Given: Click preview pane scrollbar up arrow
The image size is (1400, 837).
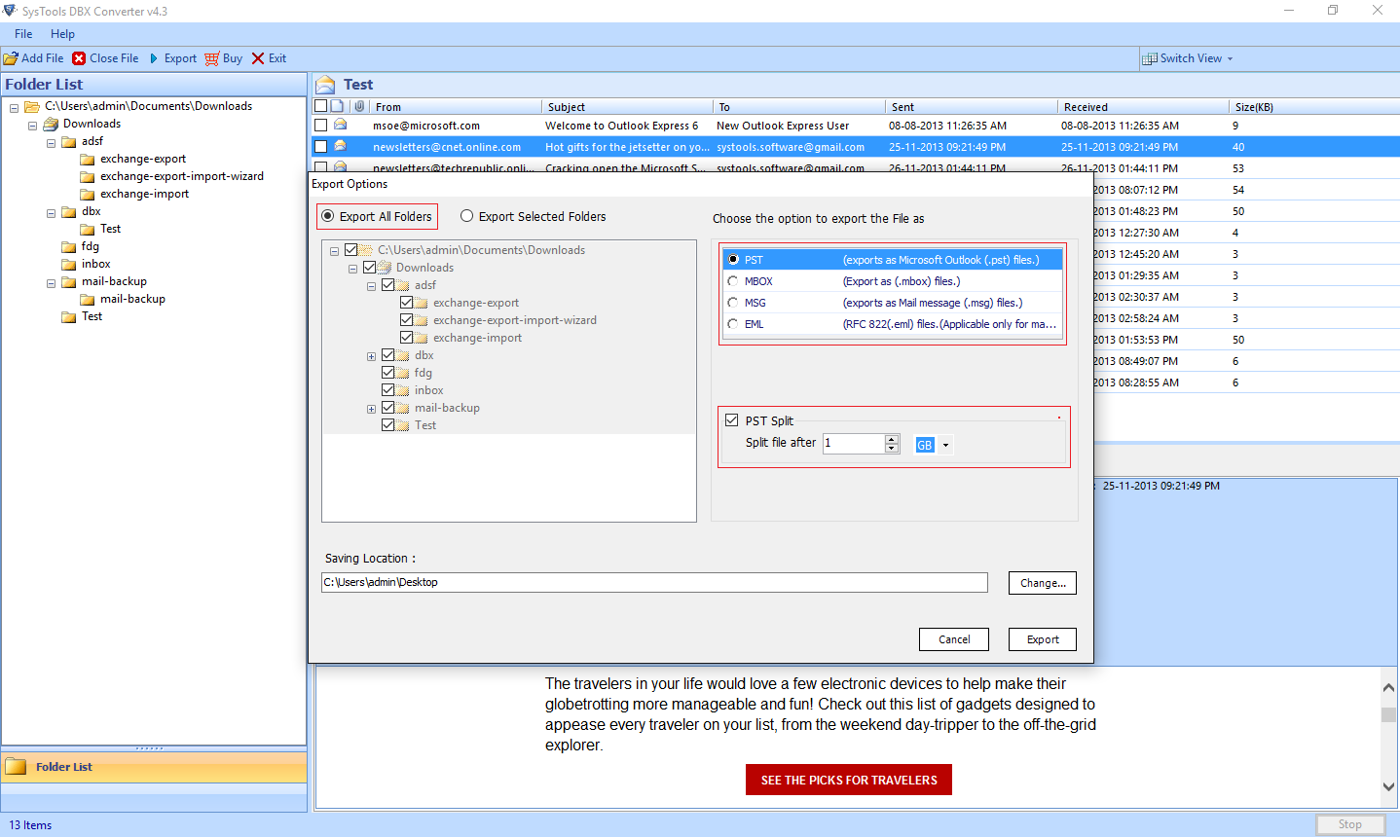Looking at the screenshot, I should click(x=1389, y=687).
